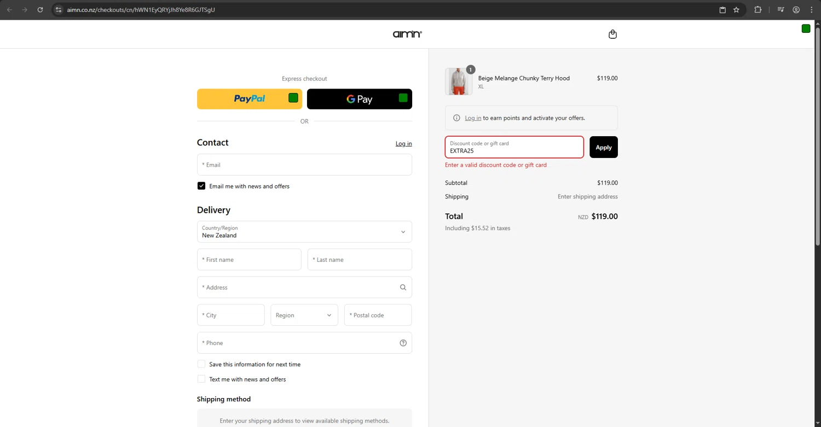The width and height of the screenshot is (821, 427).
Task: Click the page vertical scrollbar
Action: click(x=818, y=137)
